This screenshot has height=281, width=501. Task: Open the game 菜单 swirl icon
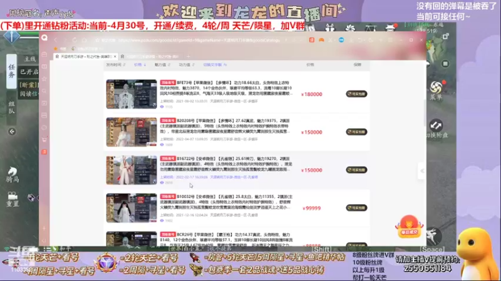(436, 87)
